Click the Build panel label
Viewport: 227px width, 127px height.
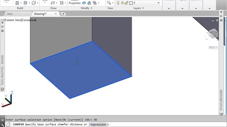[20, 8]
